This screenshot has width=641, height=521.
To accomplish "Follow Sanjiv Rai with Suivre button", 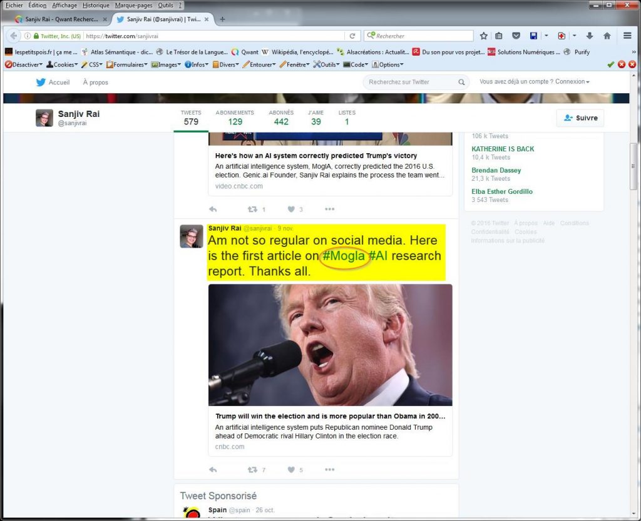I will (580, 118).
